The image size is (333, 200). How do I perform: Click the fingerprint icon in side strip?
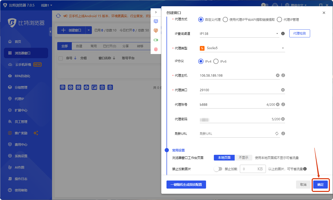[x=156, y=49]
